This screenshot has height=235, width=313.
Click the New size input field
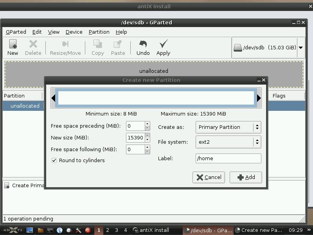point(135,138)
